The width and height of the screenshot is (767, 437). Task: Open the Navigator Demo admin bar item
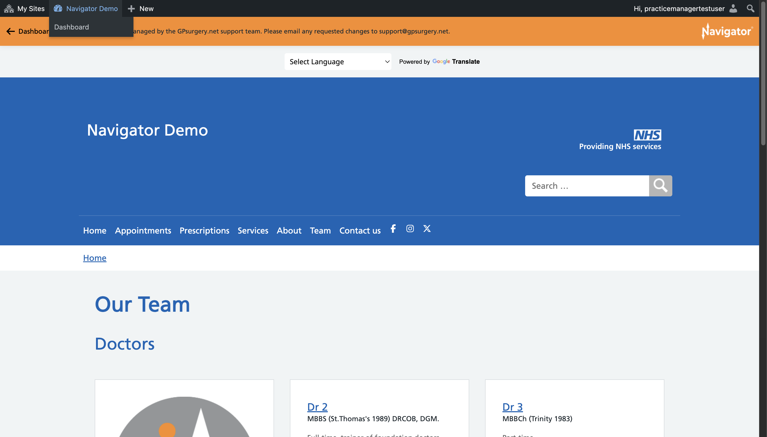(x=86, y=8)
